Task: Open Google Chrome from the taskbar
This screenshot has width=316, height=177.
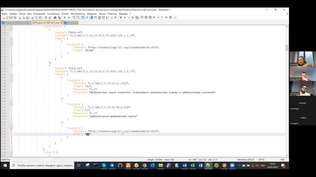Action: (x=145, y=166)
